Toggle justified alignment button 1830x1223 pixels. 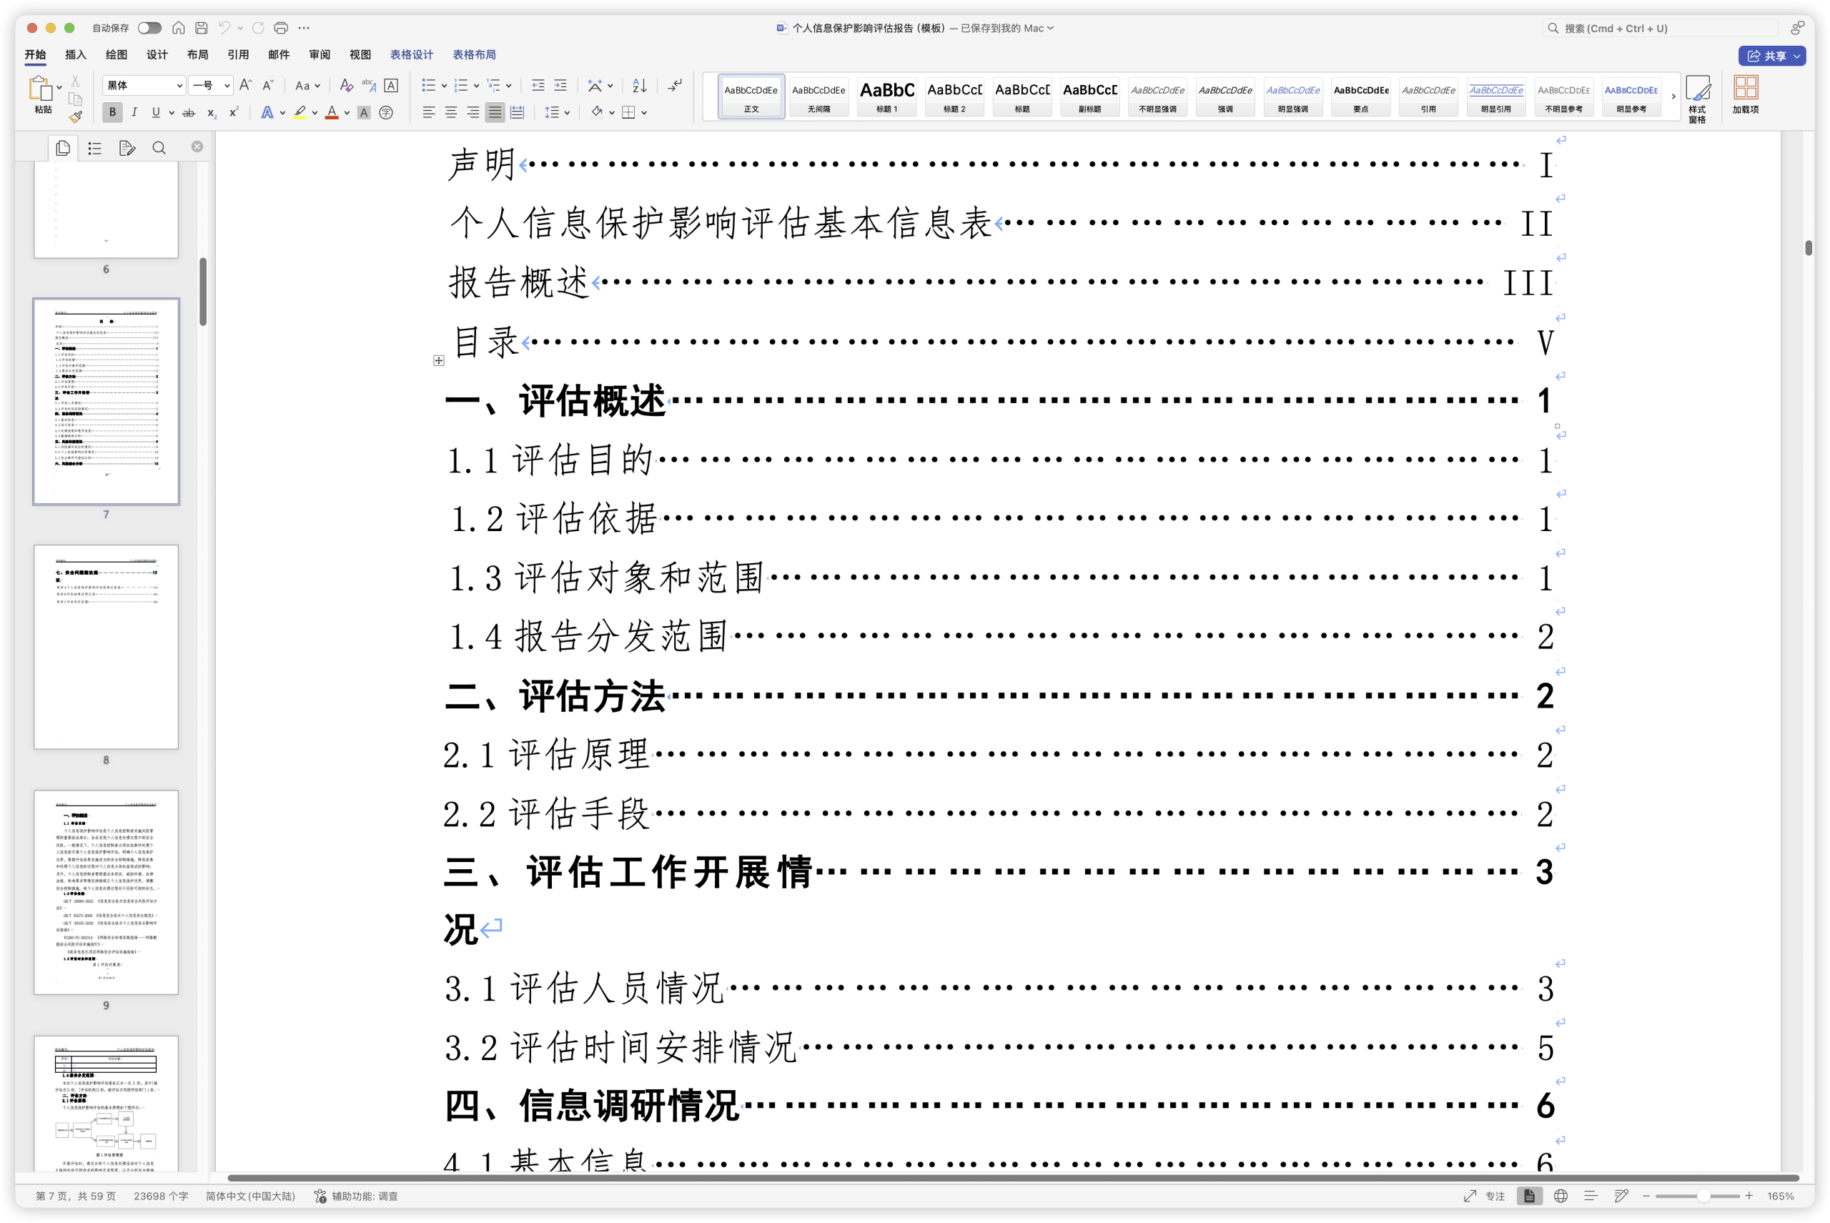[495, 112]
